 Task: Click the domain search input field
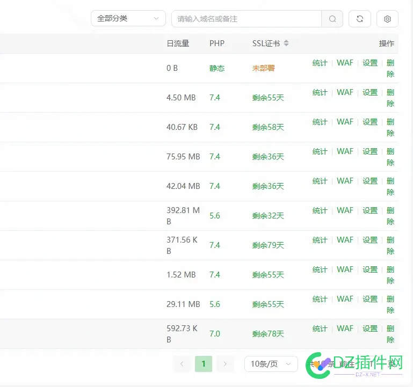click(x=246, y=19)
